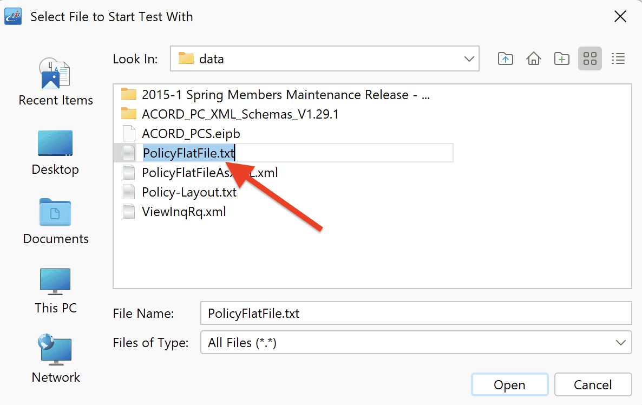This screenshot has width=642, height=405.
Task: Go up one folder level
Action: (505, 58)
